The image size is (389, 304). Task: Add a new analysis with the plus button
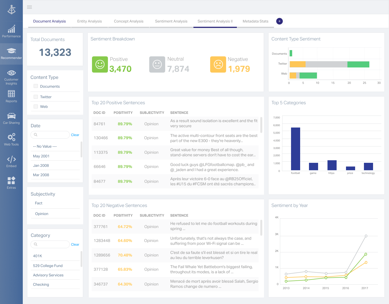(x=279, y=21)
